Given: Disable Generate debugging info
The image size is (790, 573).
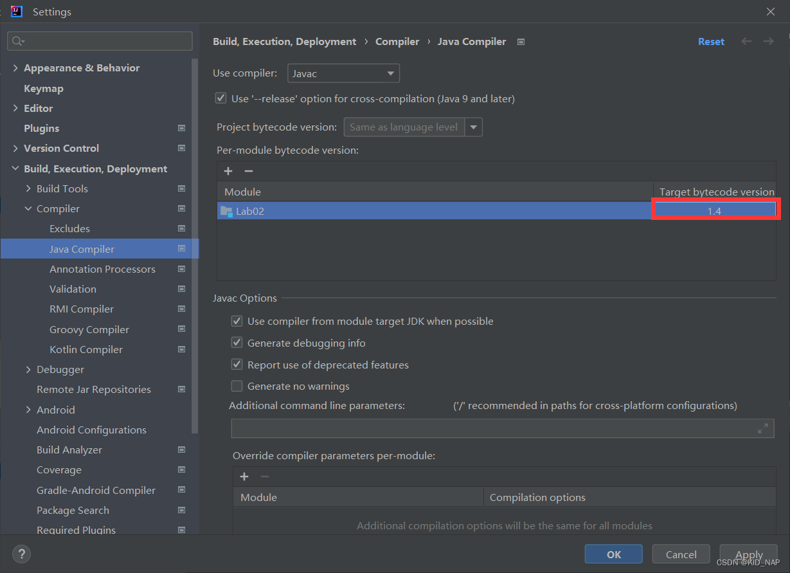Looking at the screenshot, I should pyautogui.click(x=237, y=342).
